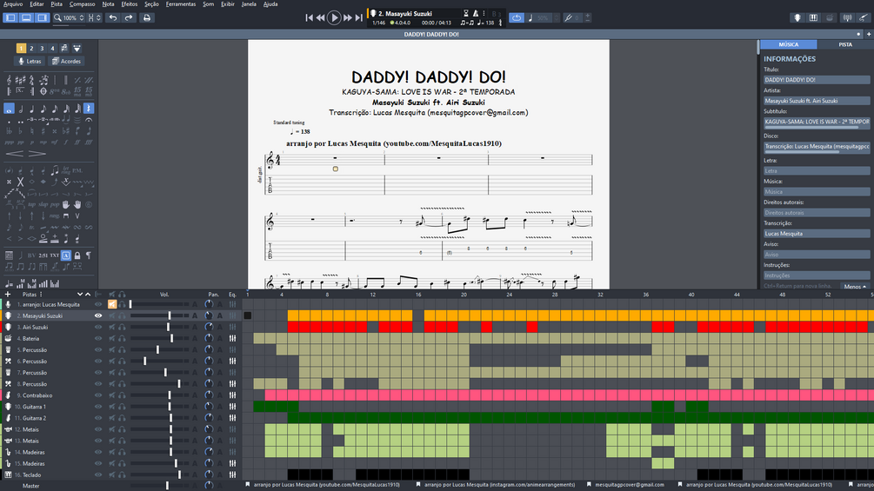This screenshot has height=491, width=874.
Task: Click the Título input field
Action: pos(817,80)
